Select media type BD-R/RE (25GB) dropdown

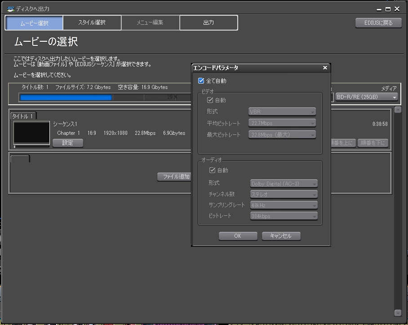(367, 97)
